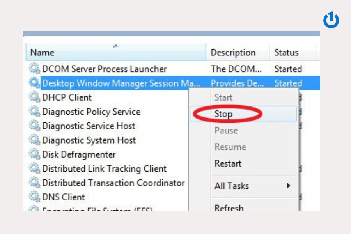
Task: Sort services by the Name column header
Action: (43, 52)
